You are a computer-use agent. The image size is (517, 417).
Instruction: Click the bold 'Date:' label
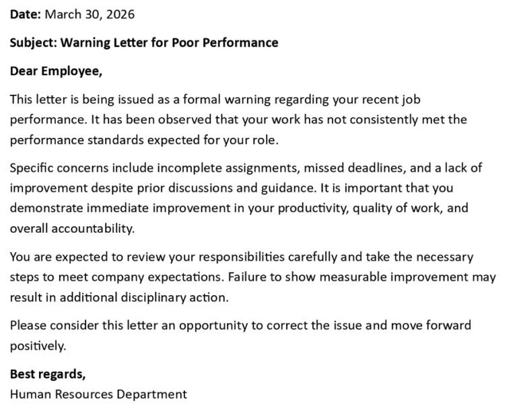(x=26, y=14)
